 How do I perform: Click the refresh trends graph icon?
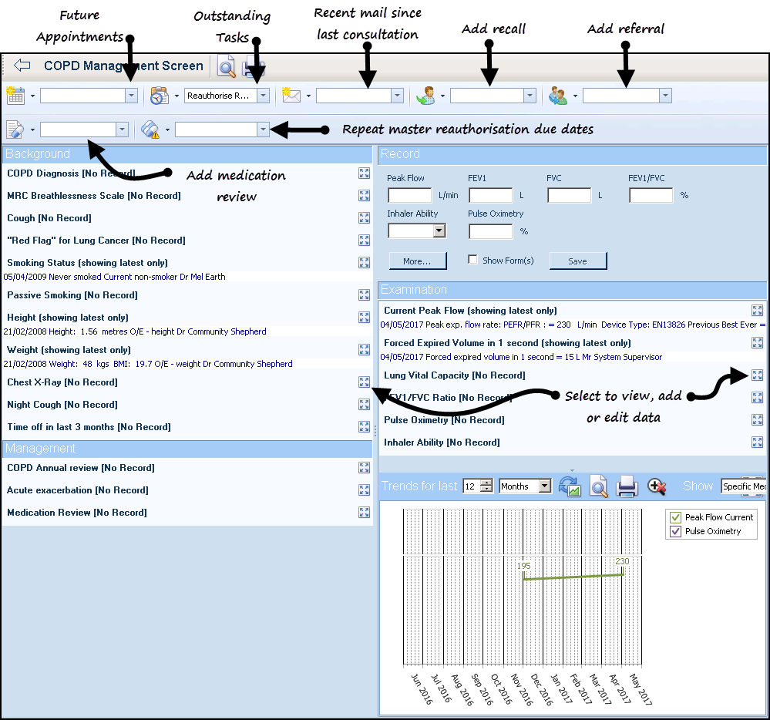coord(570,486)
